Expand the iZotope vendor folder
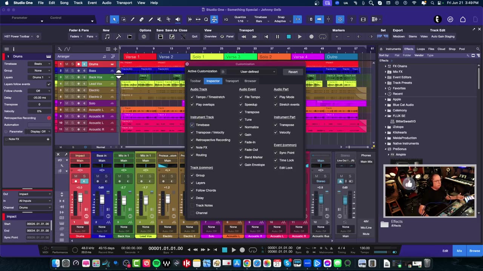The image size is (483, 271). (x=386, y=127)
